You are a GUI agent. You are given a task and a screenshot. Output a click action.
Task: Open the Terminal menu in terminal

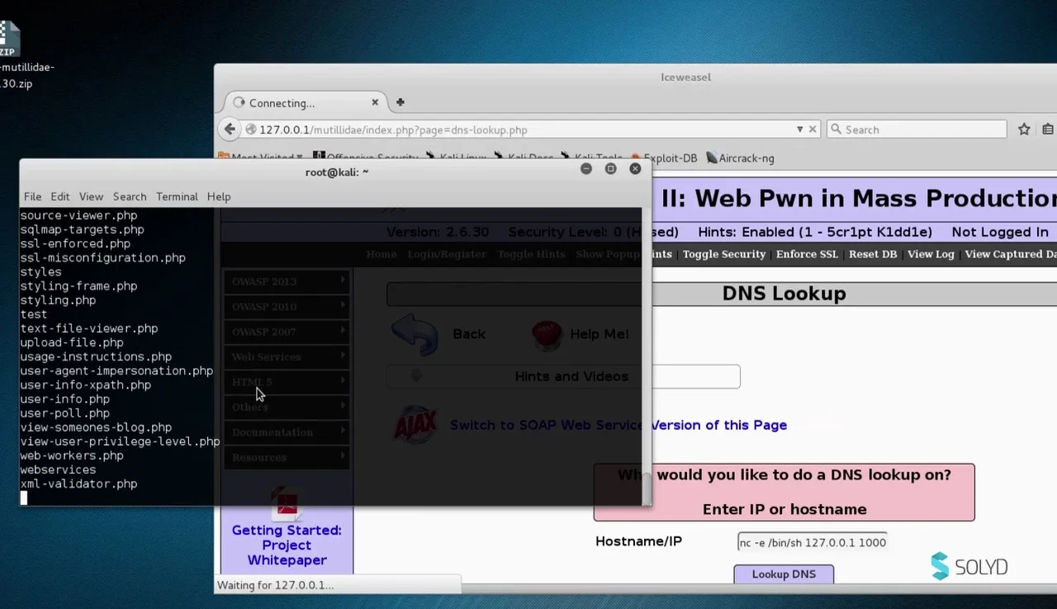coord(177,196)
